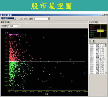Expand the K% / 股價 axis dropdown
This screenshot has height=97, width=108.
[x=15, y=18]
